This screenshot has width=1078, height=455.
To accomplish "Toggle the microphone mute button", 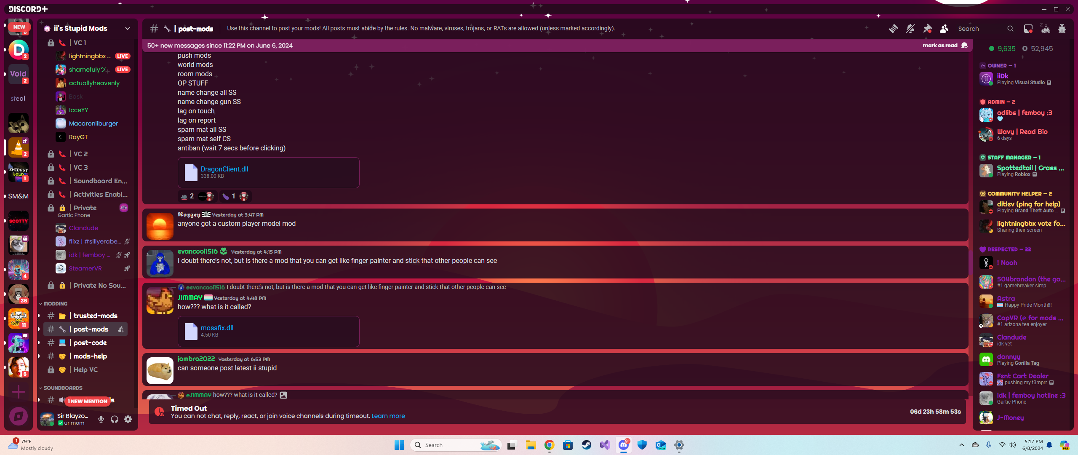I will [101, 419].
